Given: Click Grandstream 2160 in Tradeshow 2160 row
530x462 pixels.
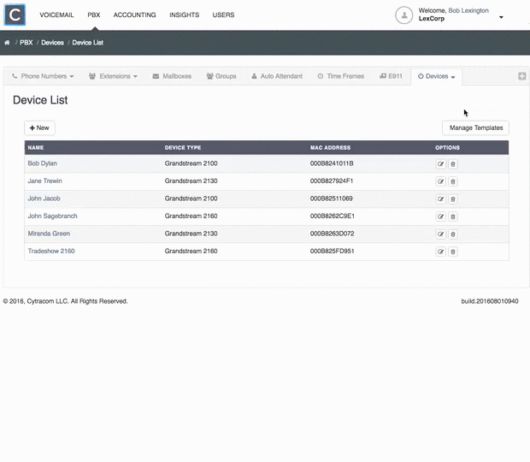Looking at the screenshot, I should (x=191, y=251).
